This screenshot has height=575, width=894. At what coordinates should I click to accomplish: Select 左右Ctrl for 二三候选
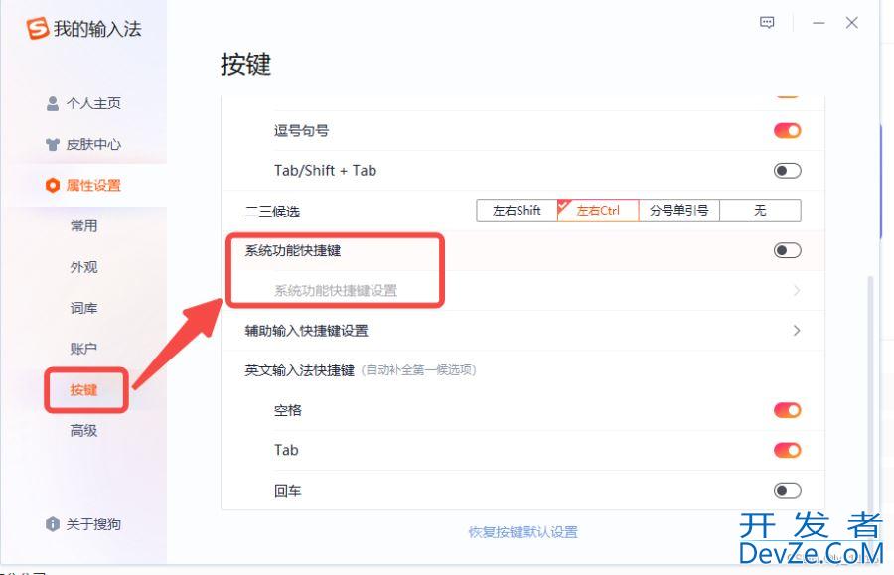click(x=598, y=211)
